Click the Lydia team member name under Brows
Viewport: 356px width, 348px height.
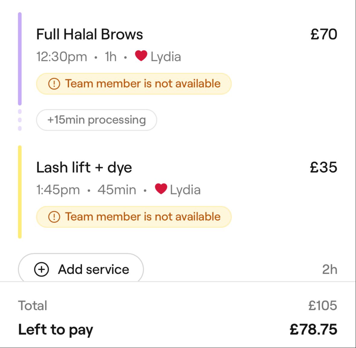pyautogui.click(x=166, y=57)
